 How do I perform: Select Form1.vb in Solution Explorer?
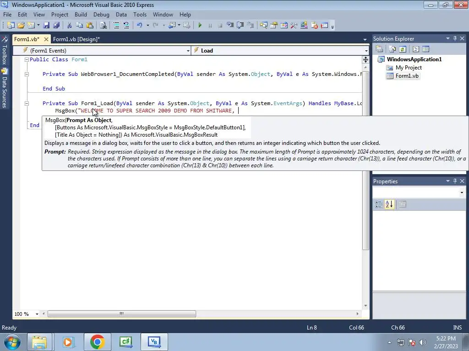[407, 76]
